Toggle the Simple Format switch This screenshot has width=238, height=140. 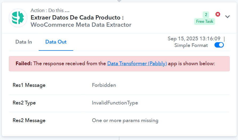[x=219, y=45]
